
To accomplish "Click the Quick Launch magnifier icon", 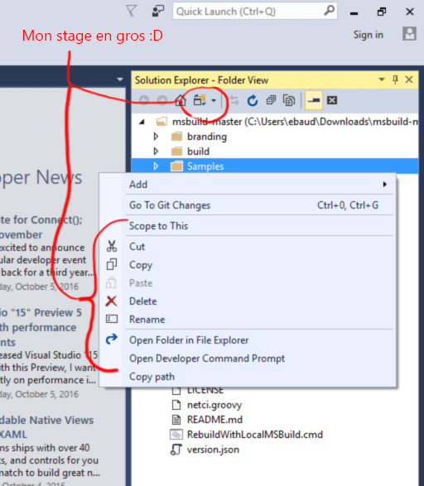I will pyautogui.click(x=329, y=11).
